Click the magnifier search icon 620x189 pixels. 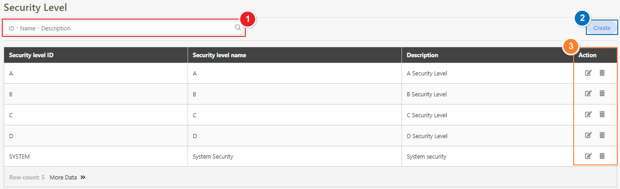click(x=238, y=28)
